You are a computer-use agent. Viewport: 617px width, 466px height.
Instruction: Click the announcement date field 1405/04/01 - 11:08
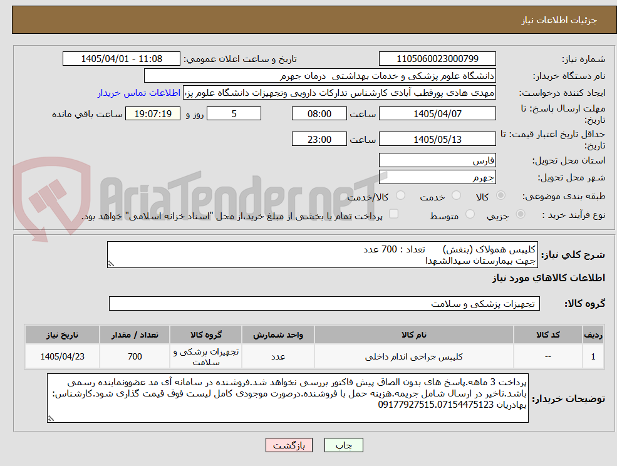121,59
